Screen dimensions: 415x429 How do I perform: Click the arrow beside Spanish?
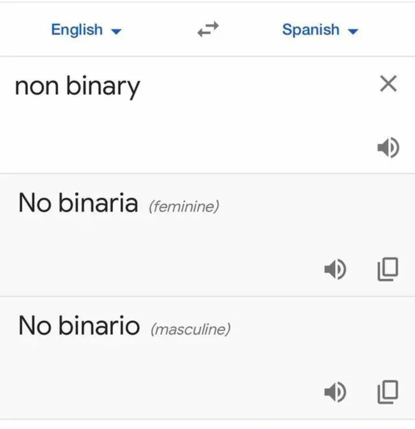(x=353, y=31)
